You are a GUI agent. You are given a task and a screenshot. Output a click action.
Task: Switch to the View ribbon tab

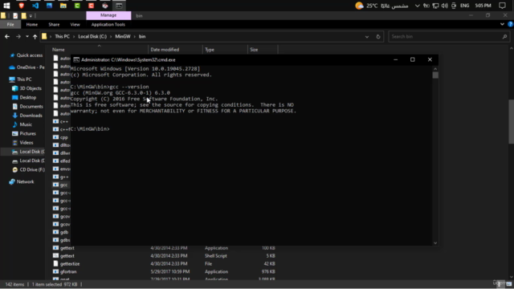pyautogui.click(x=75, y=25)
